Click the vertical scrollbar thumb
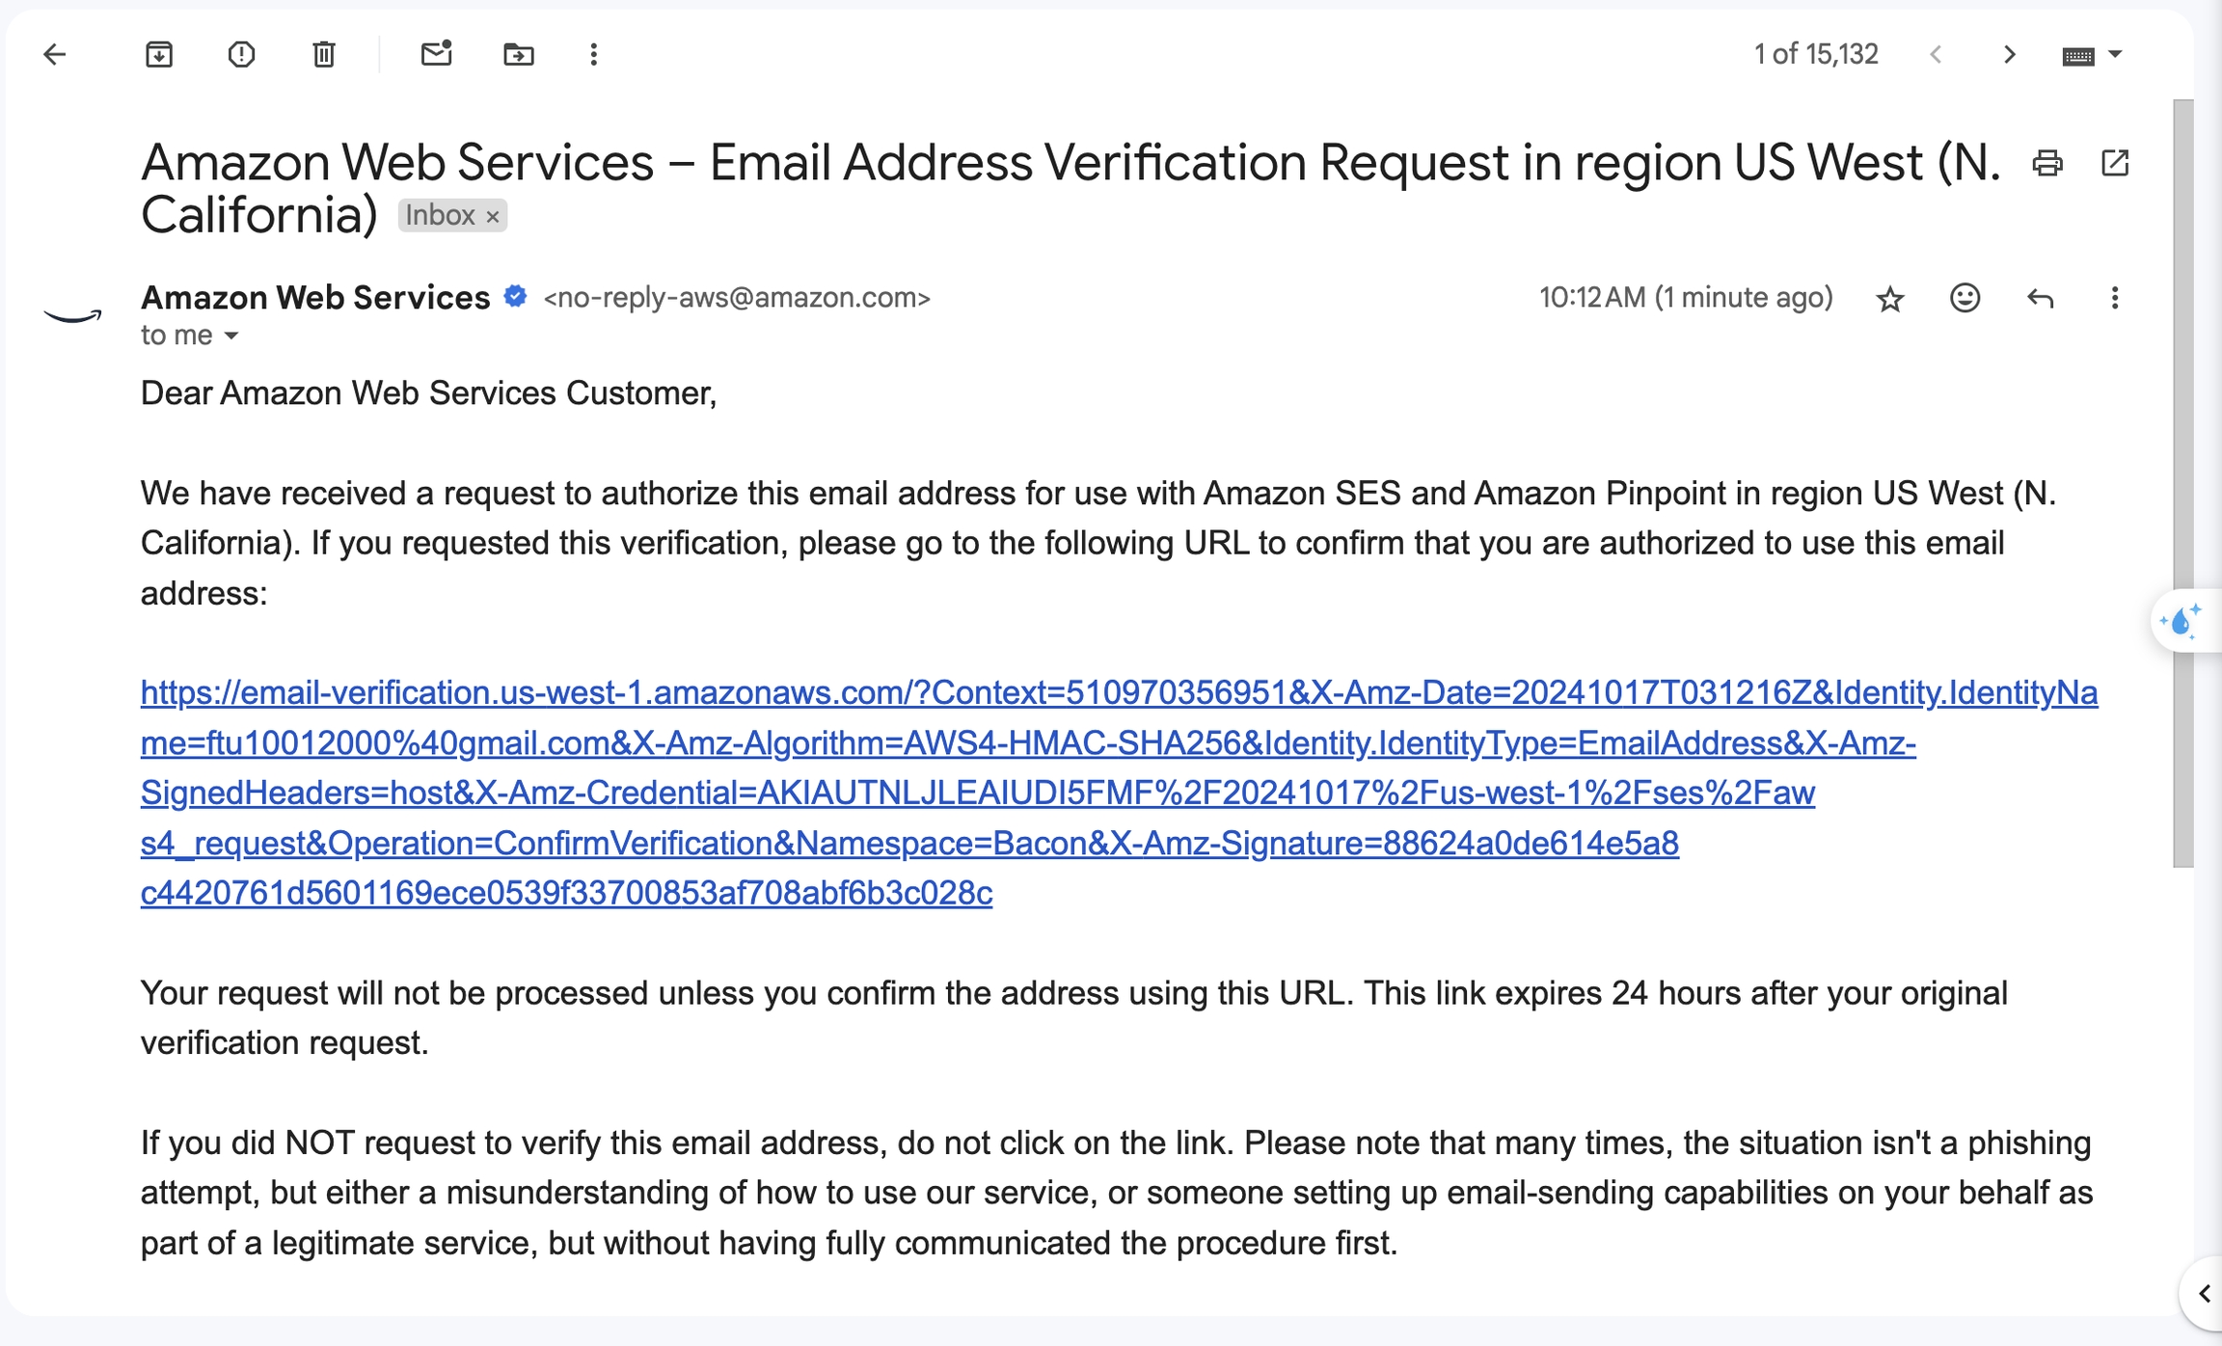Screen dimensions: 2222x1346 coord(2183,482)
